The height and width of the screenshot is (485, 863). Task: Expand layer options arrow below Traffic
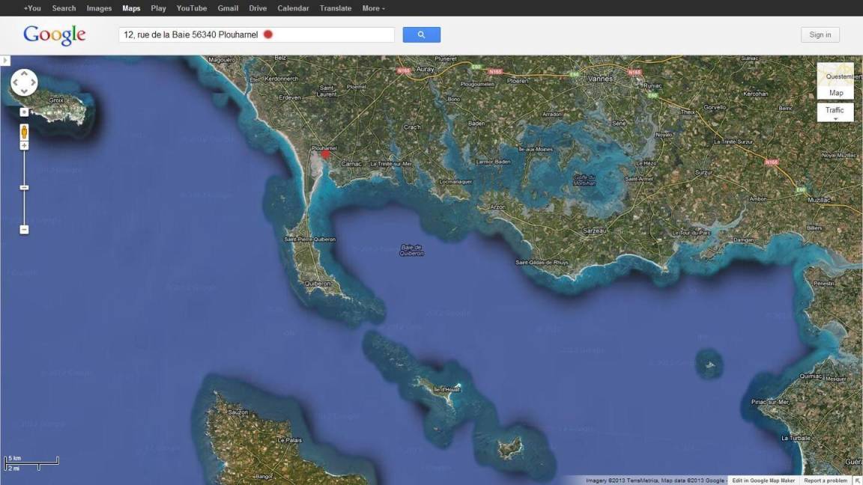point(835,119)
